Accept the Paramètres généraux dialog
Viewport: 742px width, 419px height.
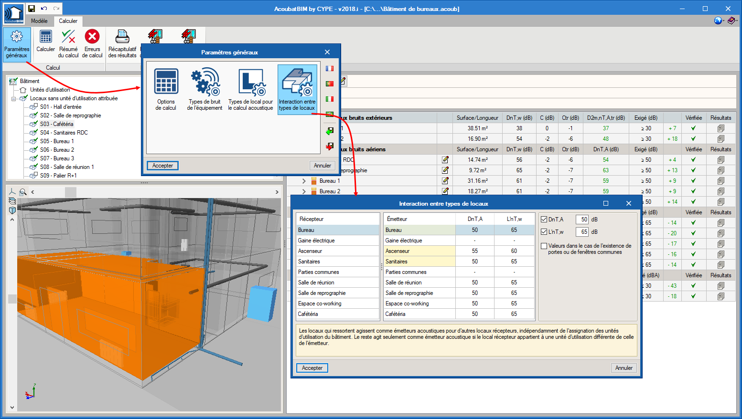[163, 166]
